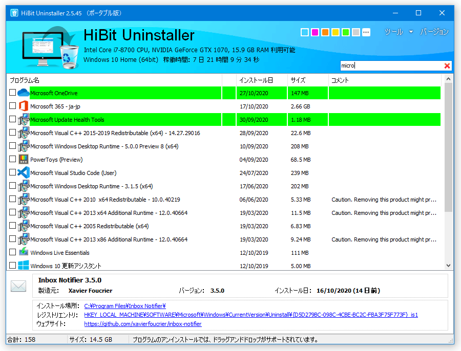
Task: Click the Visual Studio Code icon
Action: pos(23,172)
